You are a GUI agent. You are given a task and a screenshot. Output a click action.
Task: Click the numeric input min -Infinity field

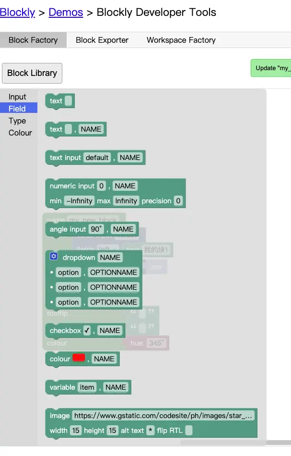(x=79, y=201)
